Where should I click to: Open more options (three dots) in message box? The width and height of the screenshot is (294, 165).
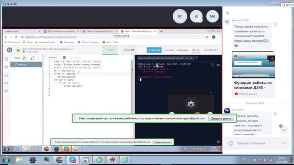coord(283,143)
